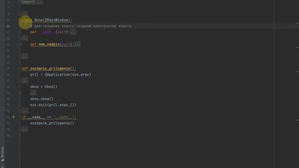Run script via green gutter arrow

[x=14, y=117]
